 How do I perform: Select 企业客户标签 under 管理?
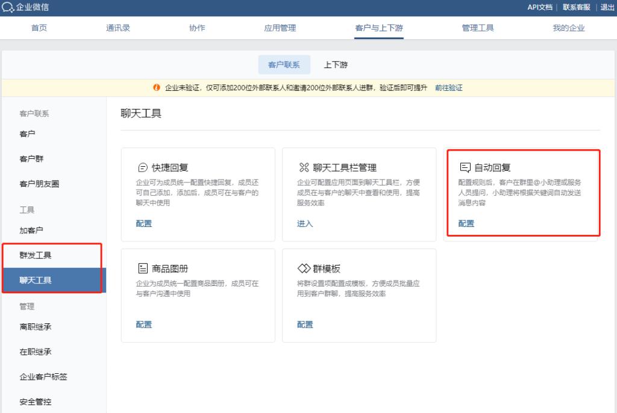[x=45, y=376]
